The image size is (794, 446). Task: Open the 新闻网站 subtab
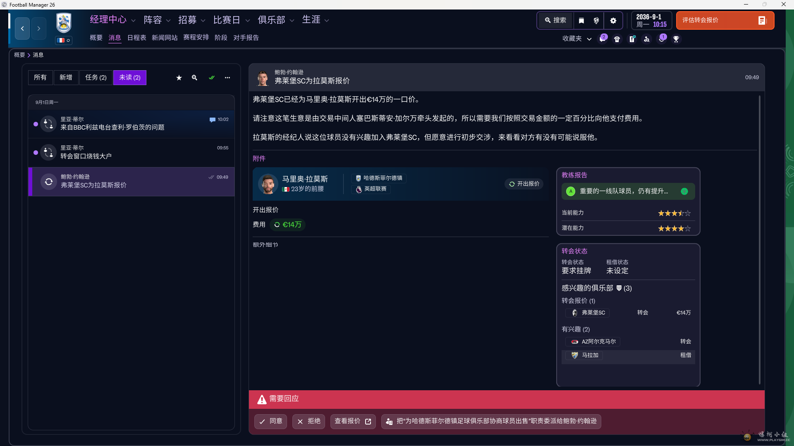pos(165,38)
